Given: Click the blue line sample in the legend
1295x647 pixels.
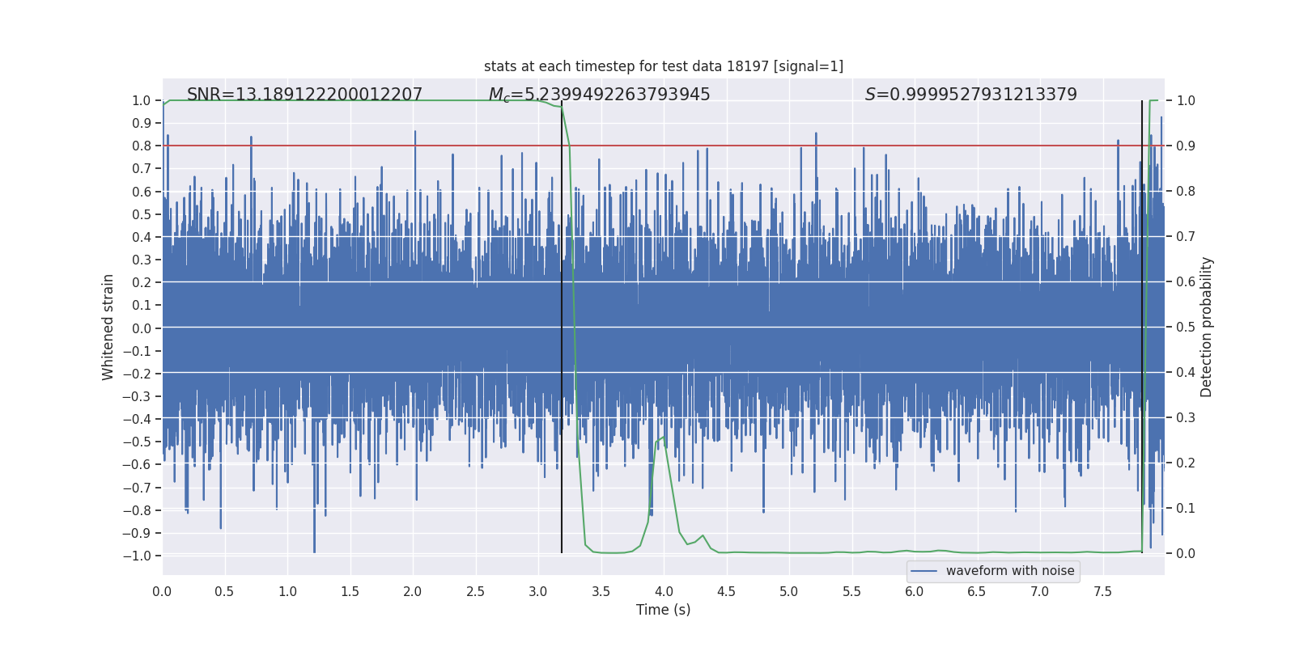Looking at the screenshot, I should point(924,571).
